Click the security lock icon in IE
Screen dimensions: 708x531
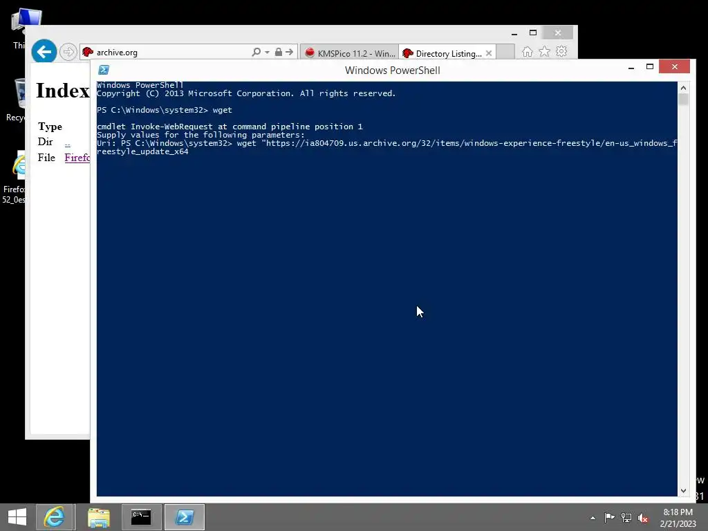coord(279,52)
